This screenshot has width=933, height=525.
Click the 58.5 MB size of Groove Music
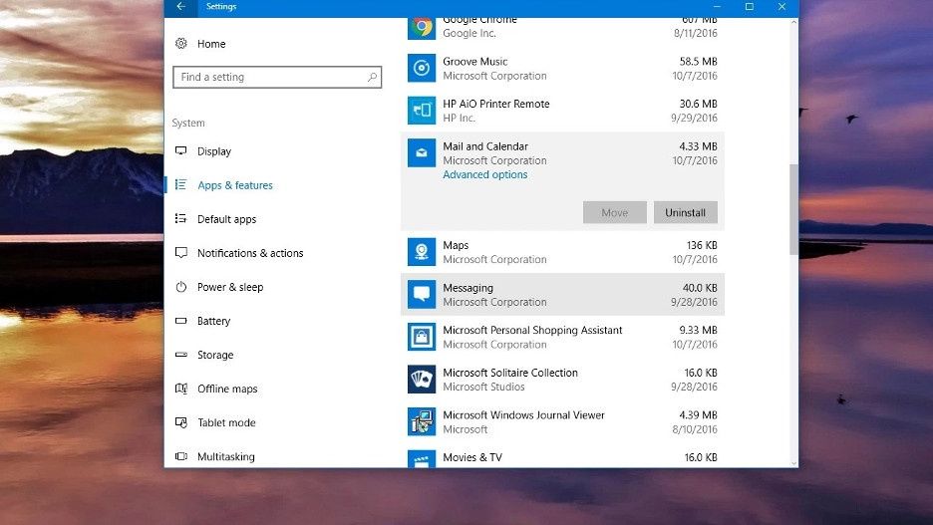coord(698,61)
